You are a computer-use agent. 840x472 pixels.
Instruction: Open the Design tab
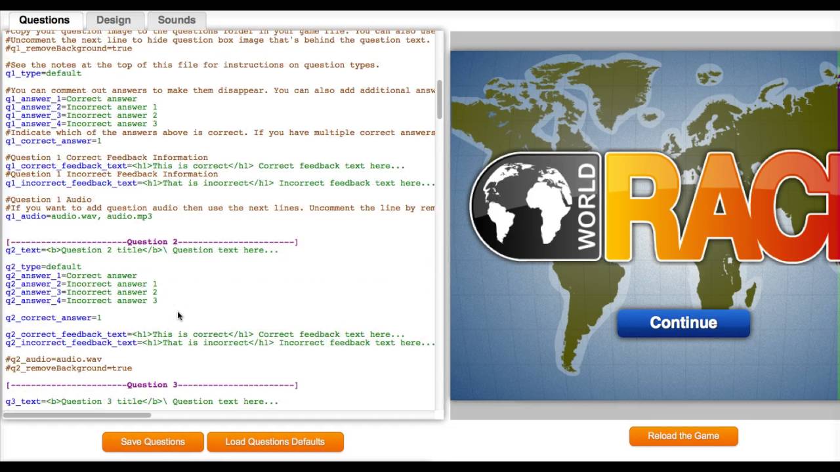tap(114, 20)
